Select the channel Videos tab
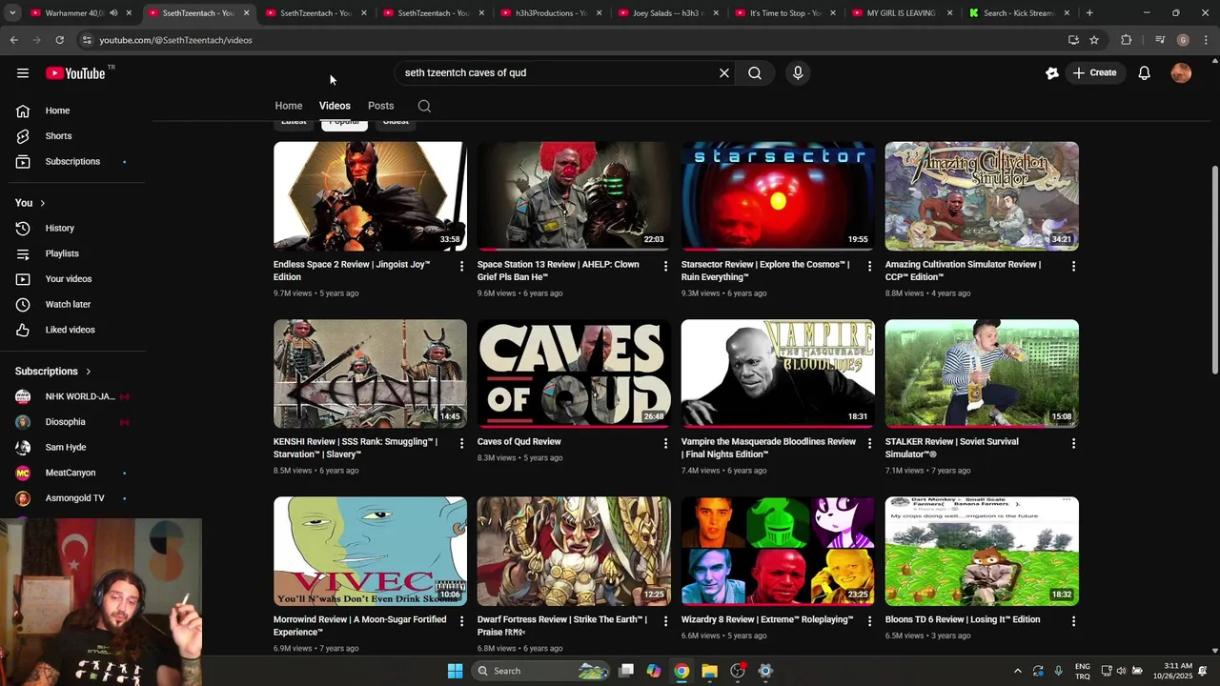This screenshot has height=686, width=1220. pos(335,106)
